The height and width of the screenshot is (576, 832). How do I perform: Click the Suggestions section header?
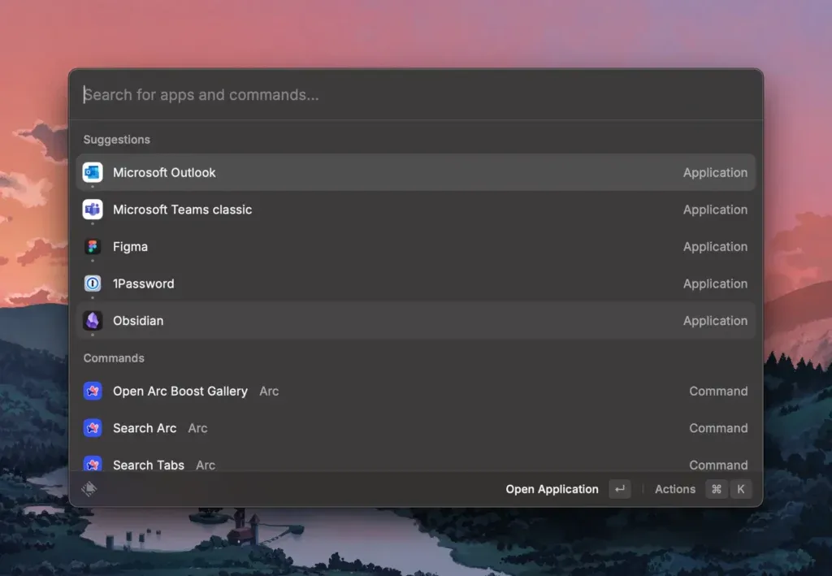pos(117,140)
